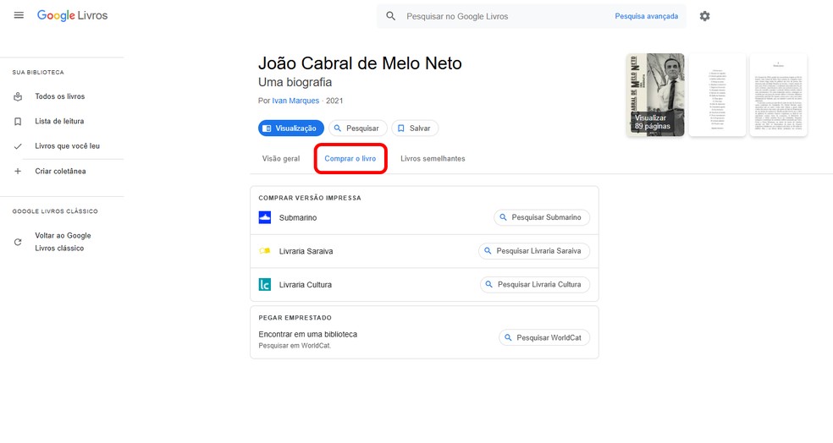This screenshot has height=443, width=833.
Task: Open settings gear icon
Action: pyautogui.click(x=704, y=16)
